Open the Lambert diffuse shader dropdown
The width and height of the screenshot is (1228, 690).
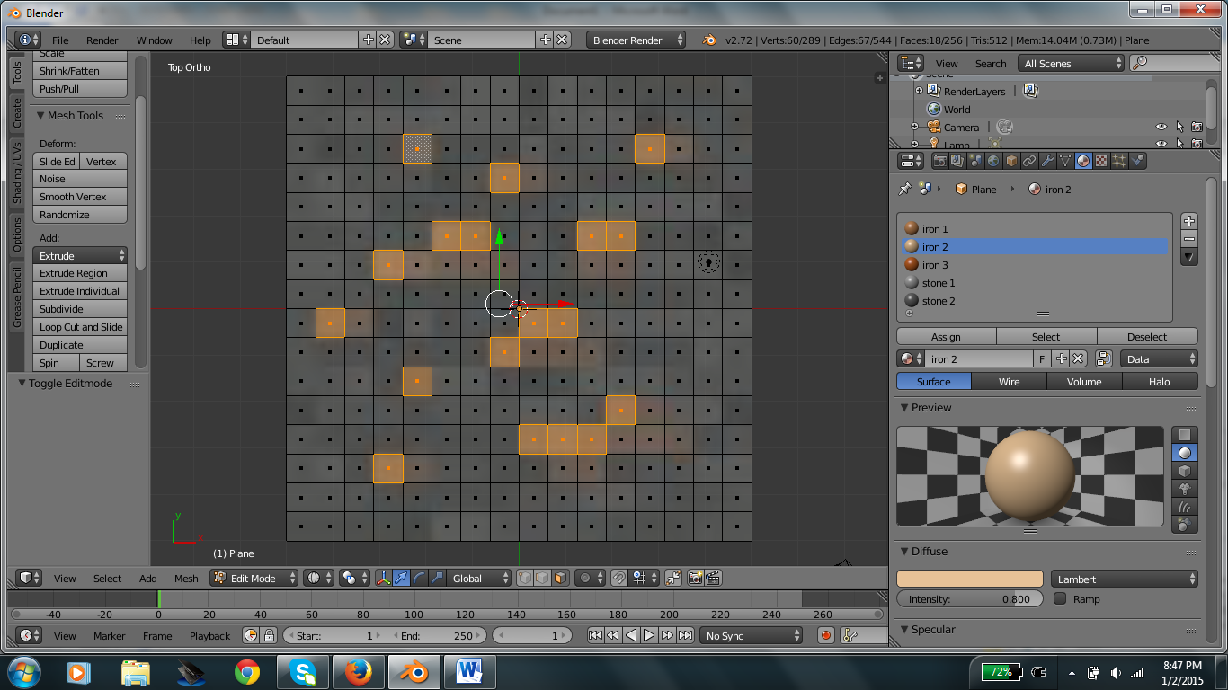(1124, 579)
